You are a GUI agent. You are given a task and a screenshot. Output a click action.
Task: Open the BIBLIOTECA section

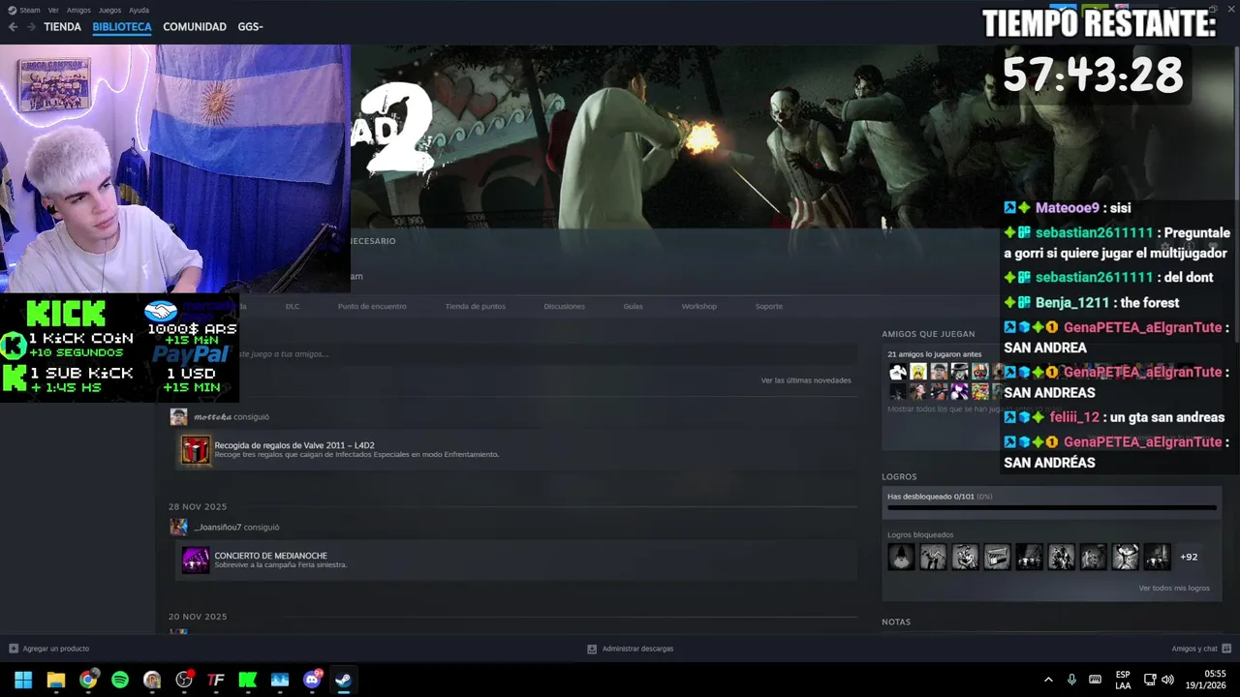(x=122, y=27)
